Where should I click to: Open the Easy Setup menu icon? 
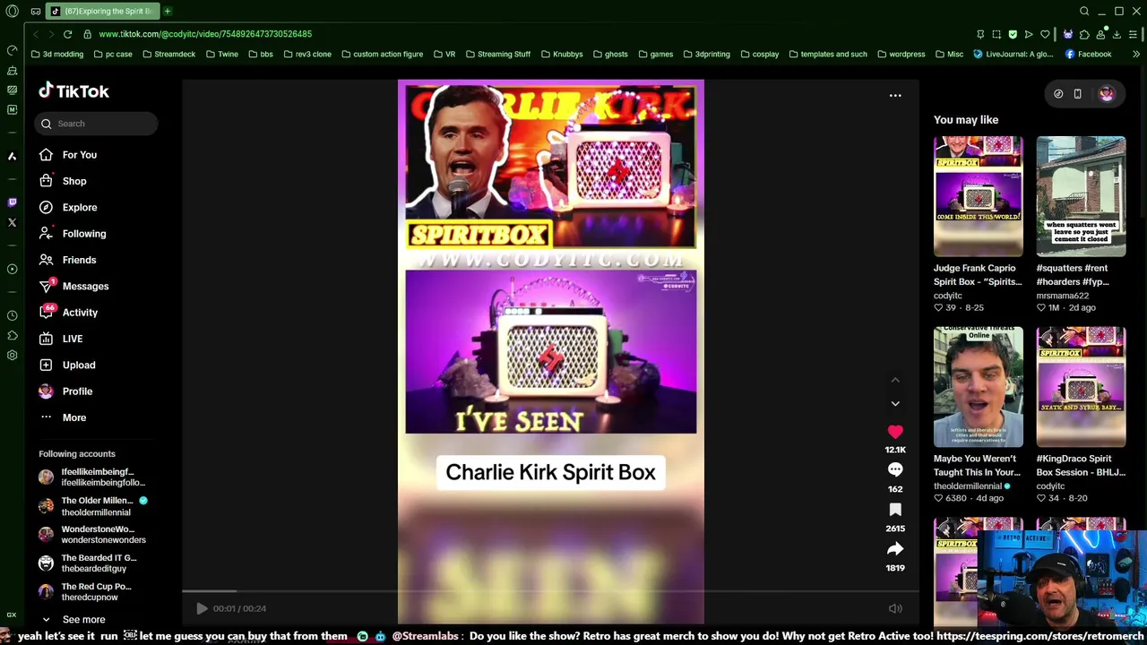coord(1133,34)
